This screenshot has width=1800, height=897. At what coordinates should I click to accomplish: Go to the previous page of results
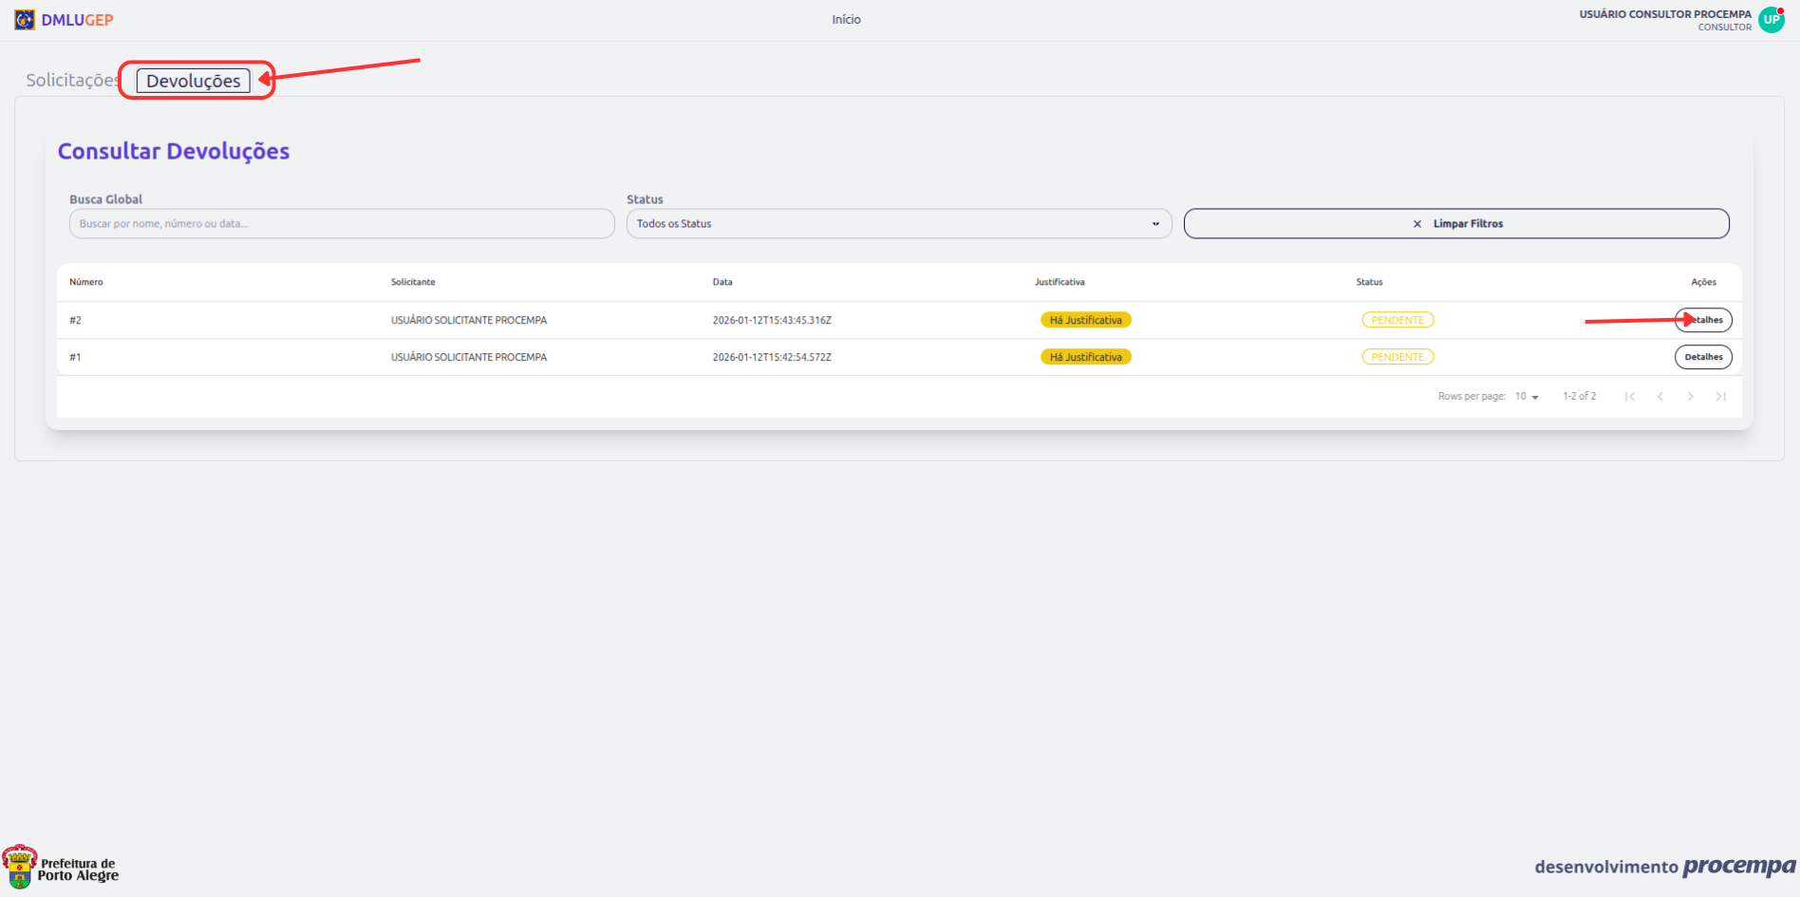point(1659,397)
